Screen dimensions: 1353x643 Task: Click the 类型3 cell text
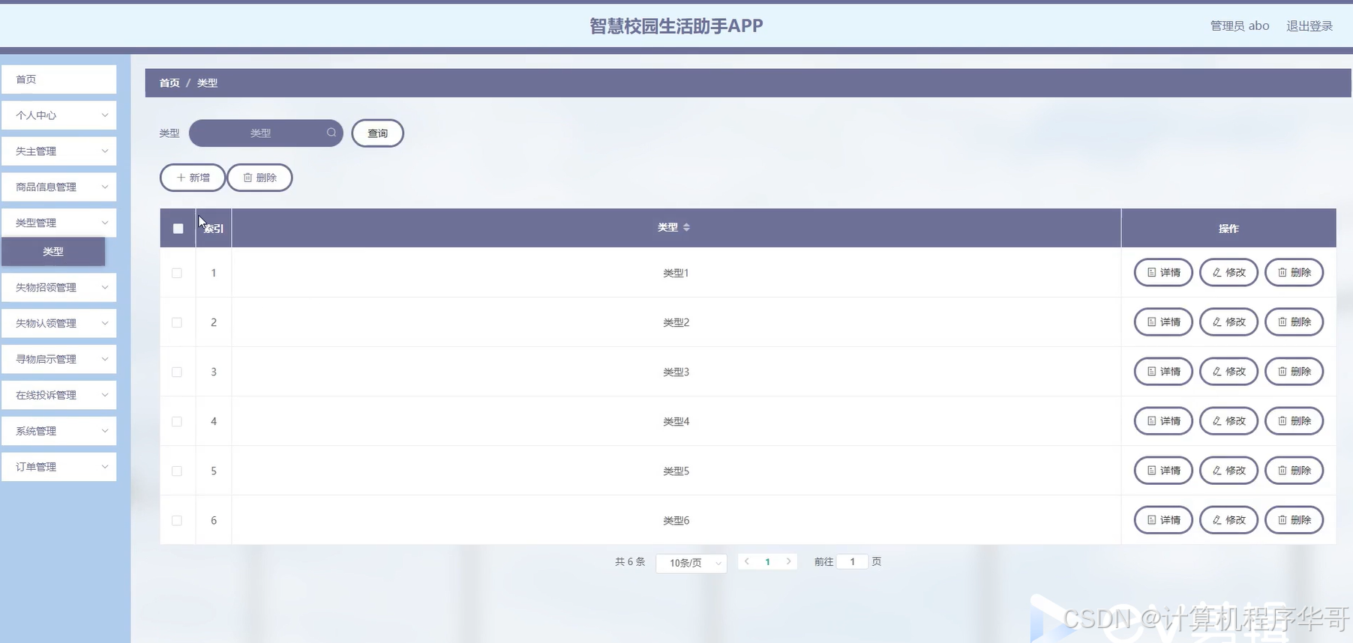pos(676,372)
